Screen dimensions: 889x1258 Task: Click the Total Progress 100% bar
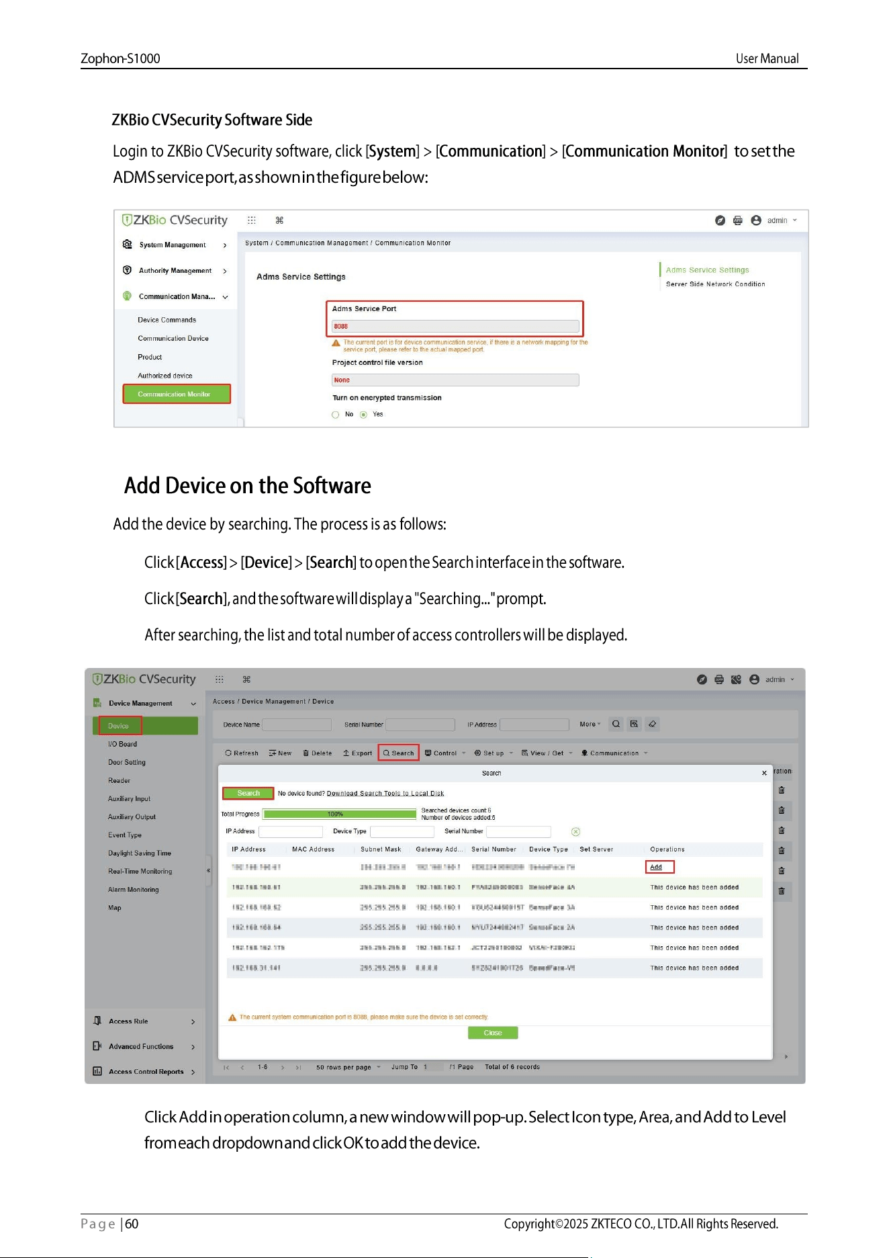point(340,814)
